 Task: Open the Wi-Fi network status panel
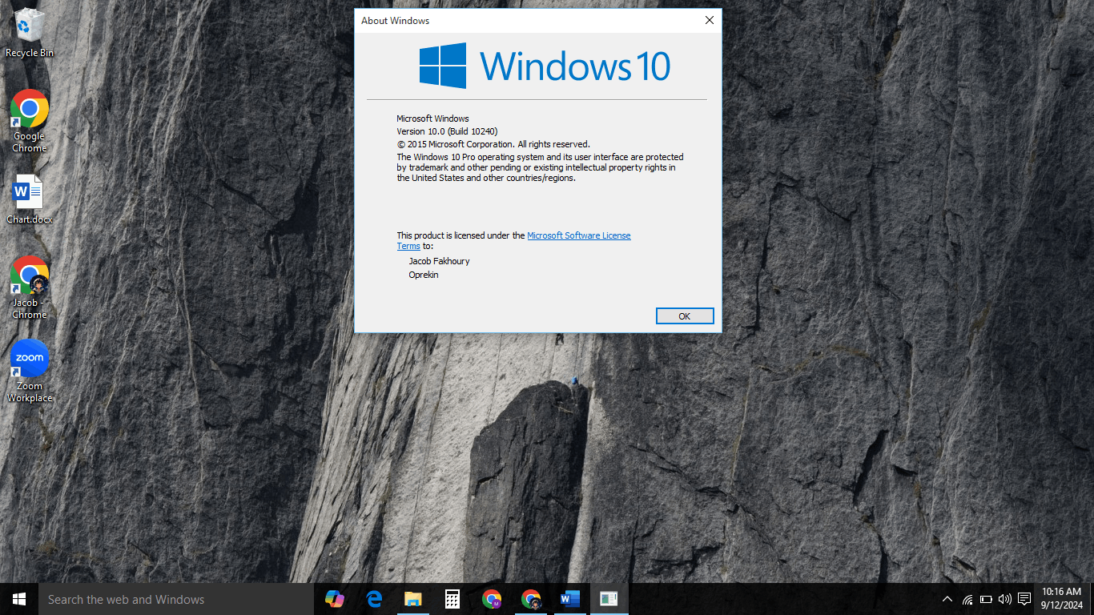point(966,598)
